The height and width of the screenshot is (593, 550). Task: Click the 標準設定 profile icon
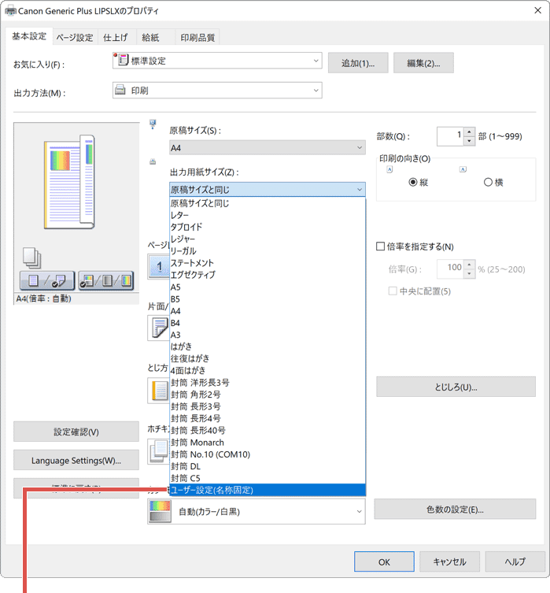tap(122, 59)
